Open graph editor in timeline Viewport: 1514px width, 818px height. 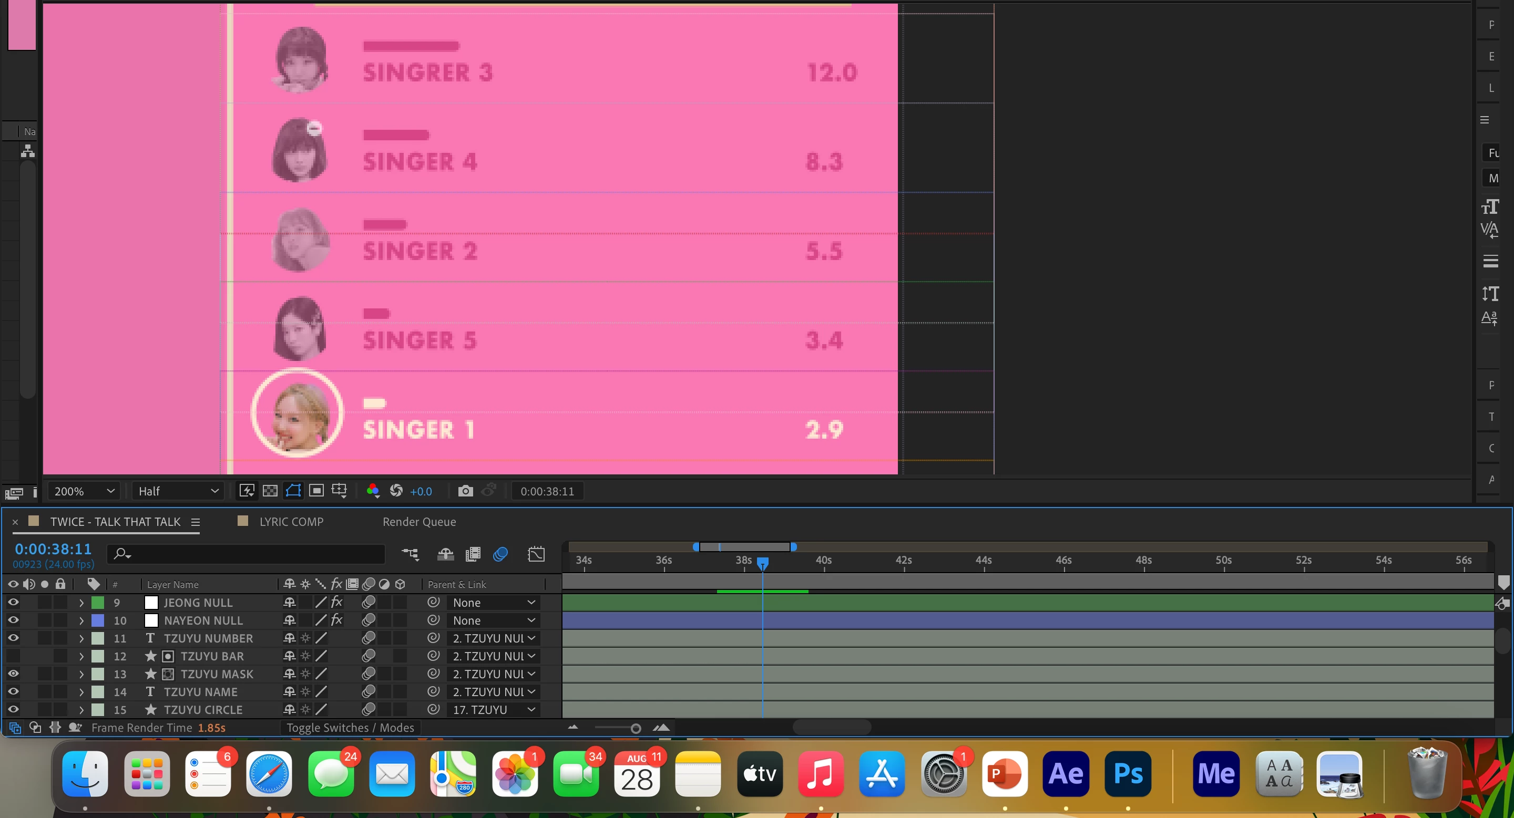(536, 554)
